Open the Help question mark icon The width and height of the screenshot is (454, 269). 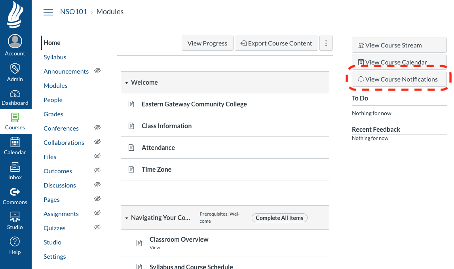pyautogui.click(x=15, y=242)
